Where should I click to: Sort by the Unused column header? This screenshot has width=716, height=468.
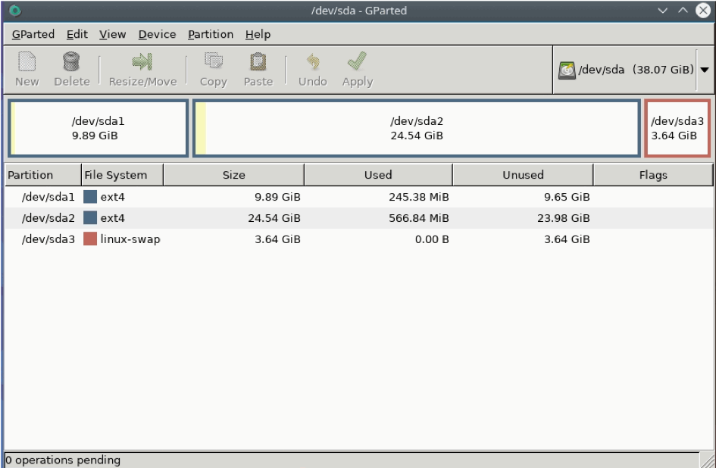523,175
